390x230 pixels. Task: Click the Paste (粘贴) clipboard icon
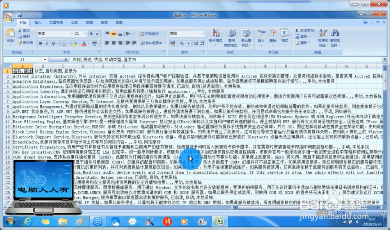[11, 33]
